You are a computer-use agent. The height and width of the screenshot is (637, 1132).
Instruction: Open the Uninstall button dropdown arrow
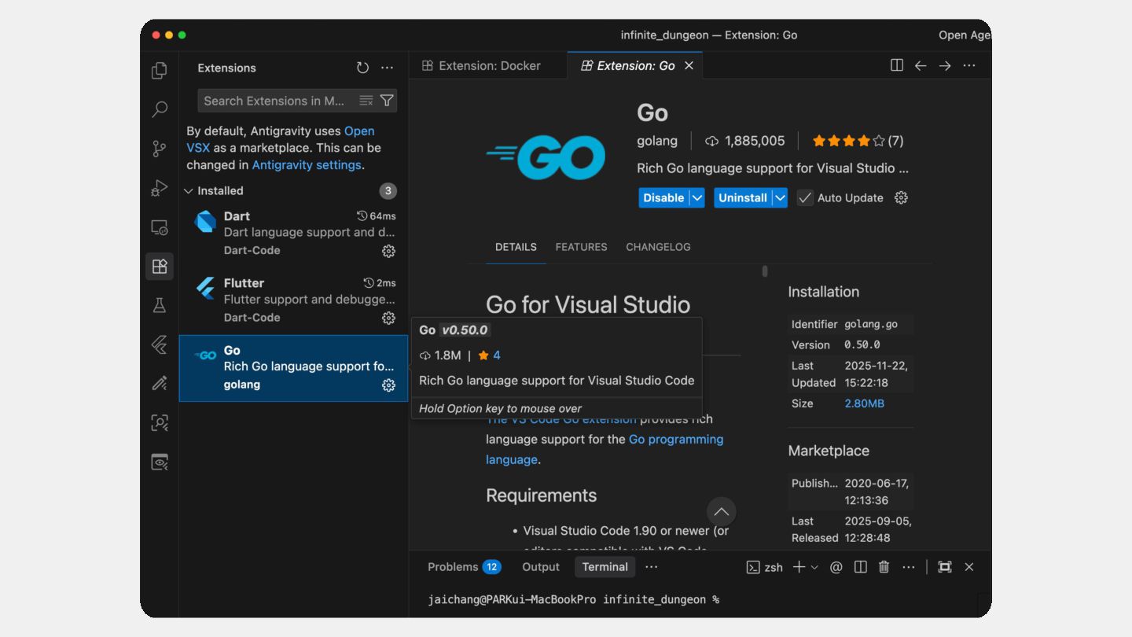pos(780,198)
